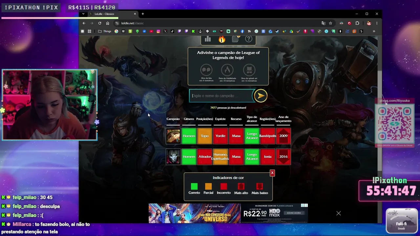Open the tab search dropdown arrow

[83, 14]
